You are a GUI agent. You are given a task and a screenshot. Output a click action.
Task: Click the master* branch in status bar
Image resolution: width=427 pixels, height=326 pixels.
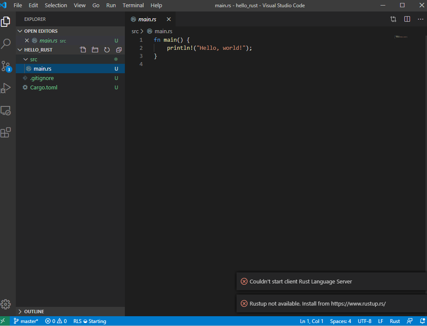click(26, 321)
